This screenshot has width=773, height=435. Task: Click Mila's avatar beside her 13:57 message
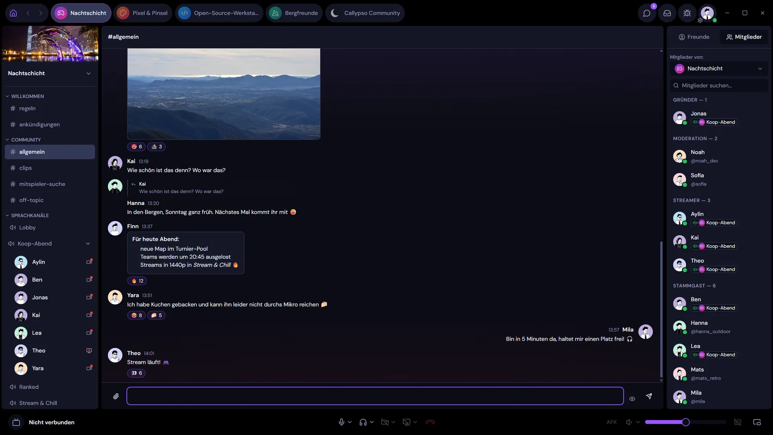645,332
